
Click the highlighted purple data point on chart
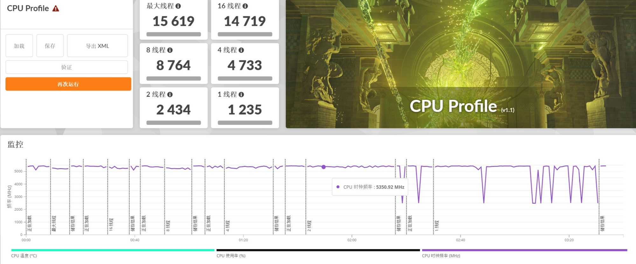pos(323,167)
